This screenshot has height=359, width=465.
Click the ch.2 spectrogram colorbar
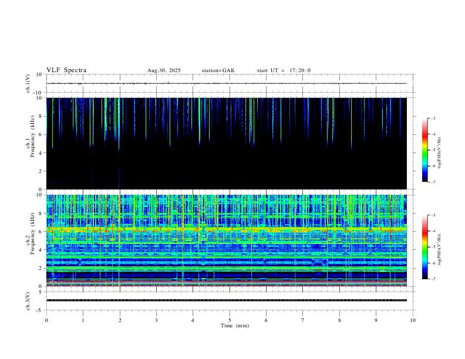point(424,247)
